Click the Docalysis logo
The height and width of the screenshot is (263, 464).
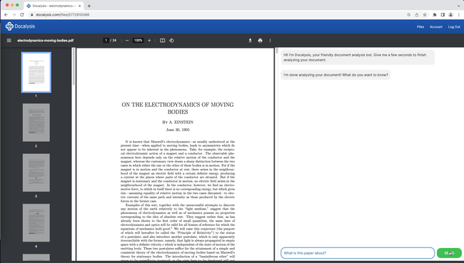coord(20,26)
